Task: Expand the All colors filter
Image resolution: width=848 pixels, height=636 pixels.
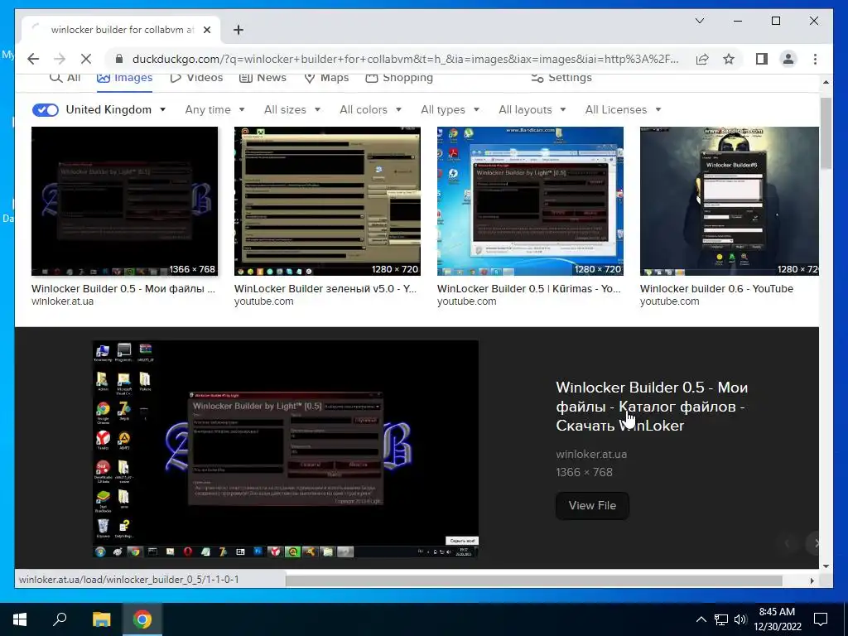Action: (370, 110)
